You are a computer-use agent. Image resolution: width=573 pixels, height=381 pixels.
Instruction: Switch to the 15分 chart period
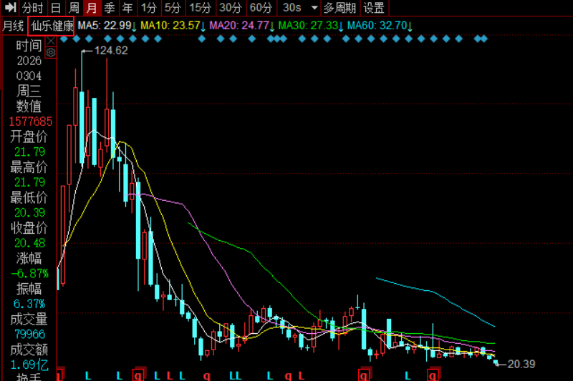201,8
